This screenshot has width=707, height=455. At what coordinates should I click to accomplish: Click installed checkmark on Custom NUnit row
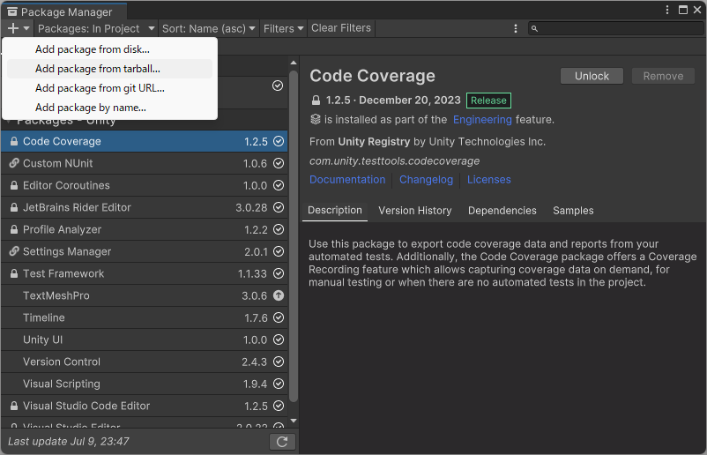coord(279,163)
